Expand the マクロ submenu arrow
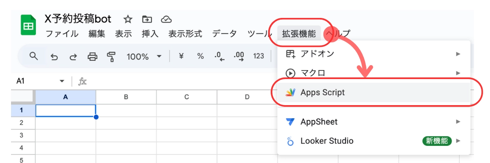This screenshot has width=490, height=163. pyautogui.click(x=458, y=73)
